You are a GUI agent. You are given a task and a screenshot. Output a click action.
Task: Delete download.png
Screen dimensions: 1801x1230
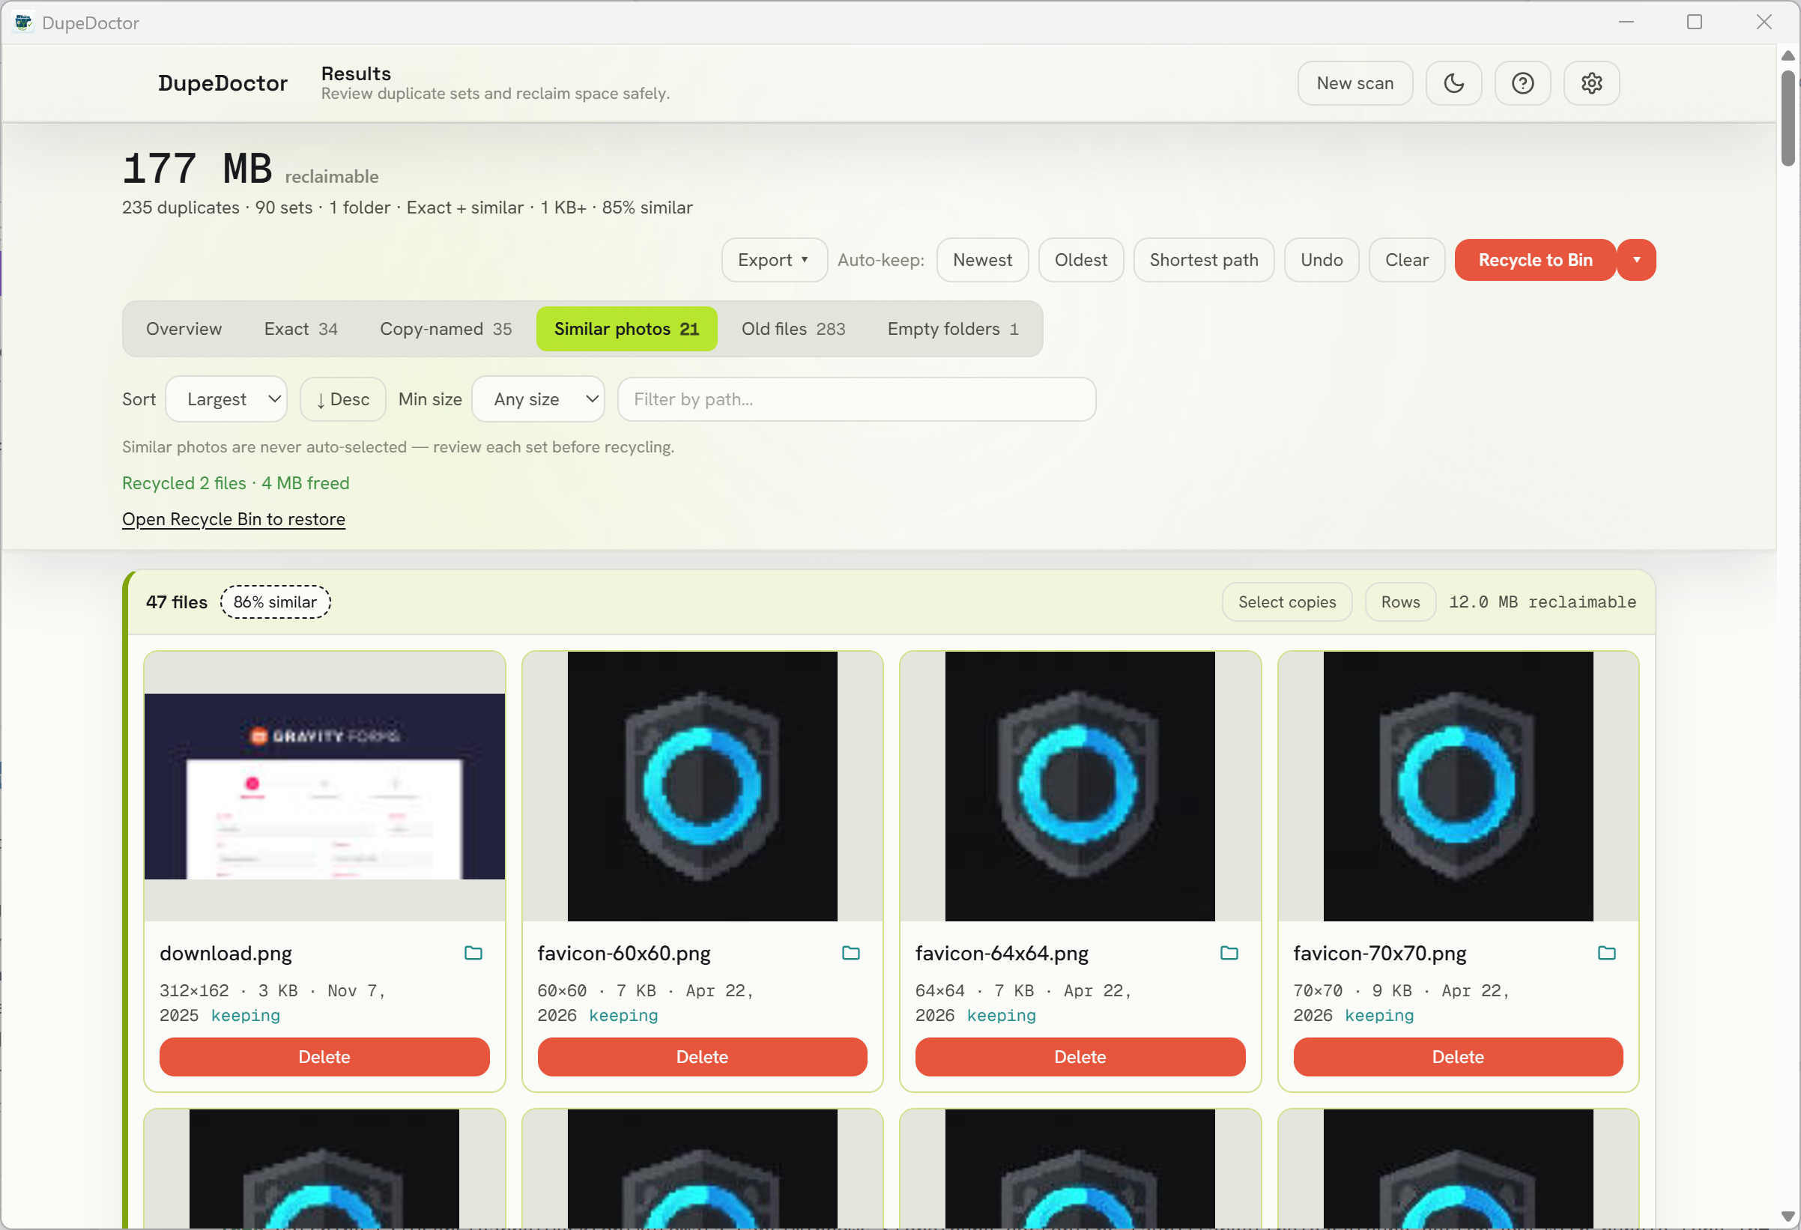tap(324, 1056)
